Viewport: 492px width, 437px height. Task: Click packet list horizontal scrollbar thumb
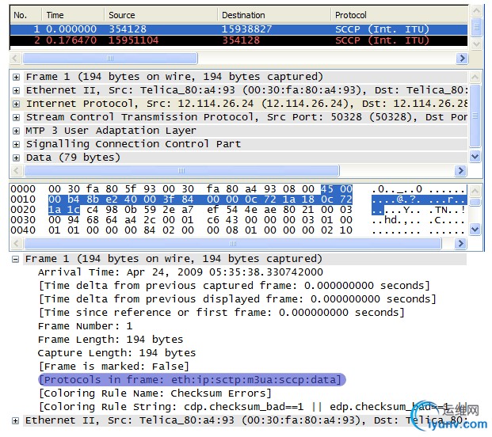click(110, 59)
